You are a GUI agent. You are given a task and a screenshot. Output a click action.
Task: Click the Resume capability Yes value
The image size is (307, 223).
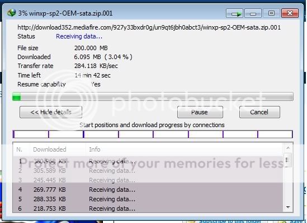[96, 84]
